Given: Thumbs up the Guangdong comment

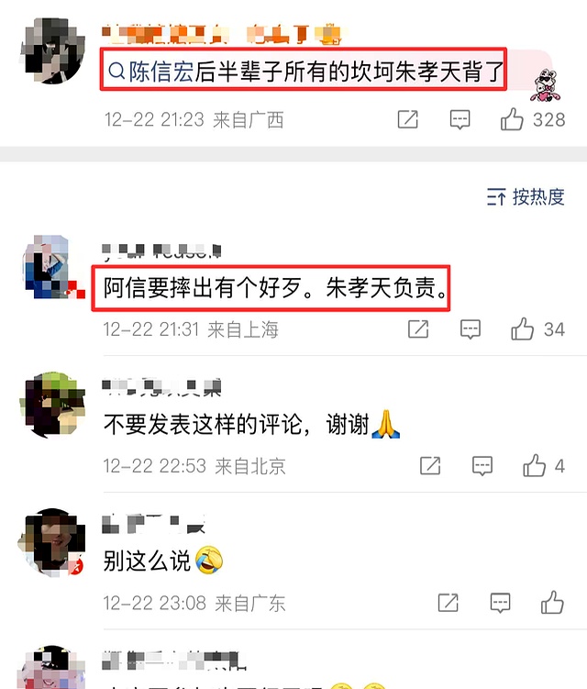Looking at the screenshot, I should coord(552,602).
